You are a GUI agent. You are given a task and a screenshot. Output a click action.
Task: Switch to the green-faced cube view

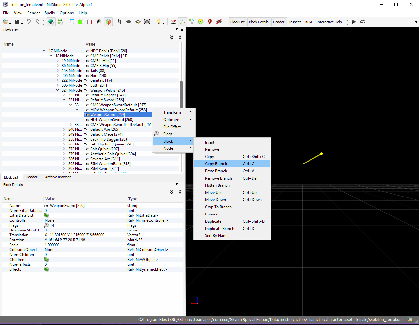point(81,22)
